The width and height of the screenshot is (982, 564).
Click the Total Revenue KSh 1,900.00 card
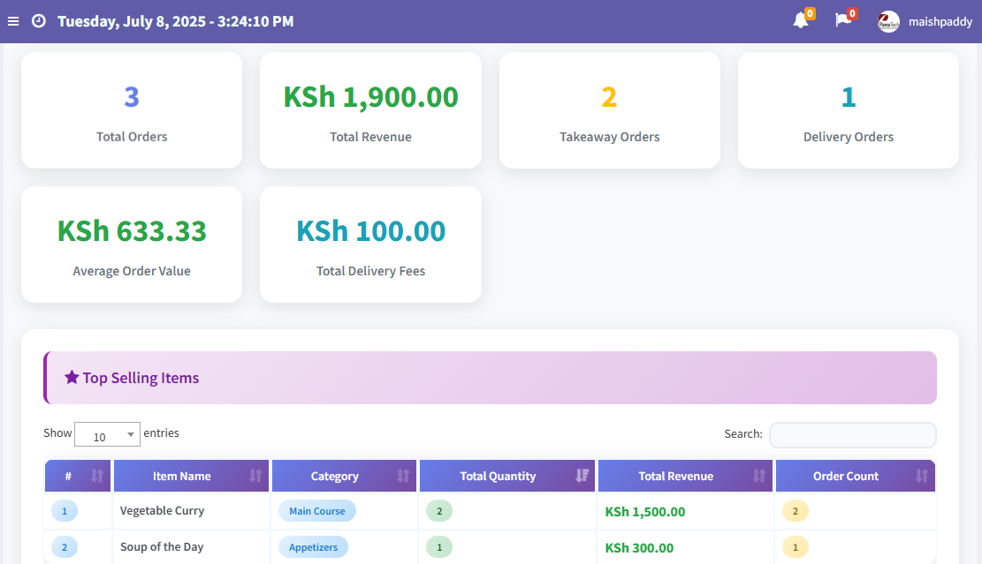[370, 109]
